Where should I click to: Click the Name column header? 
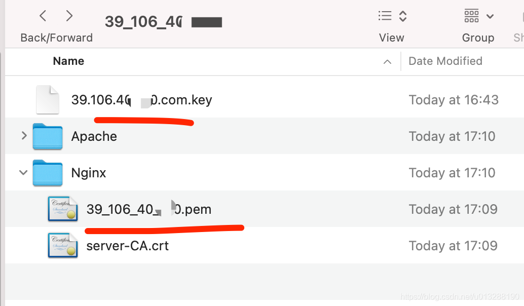coord(68,61)
